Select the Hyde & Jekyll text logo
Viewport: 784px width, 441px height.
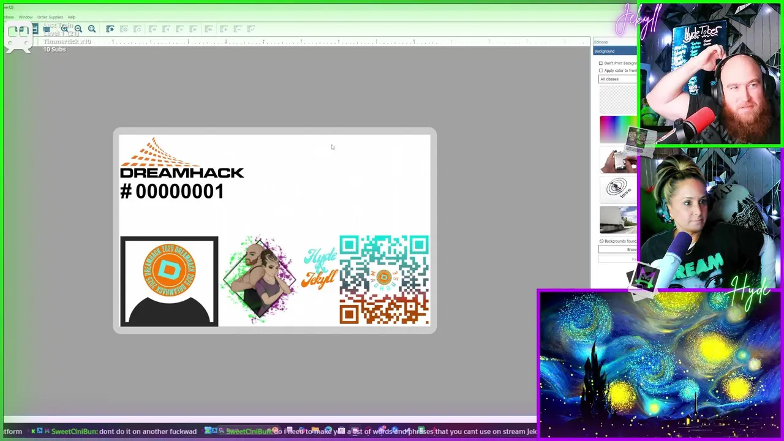tap(319, 267)
